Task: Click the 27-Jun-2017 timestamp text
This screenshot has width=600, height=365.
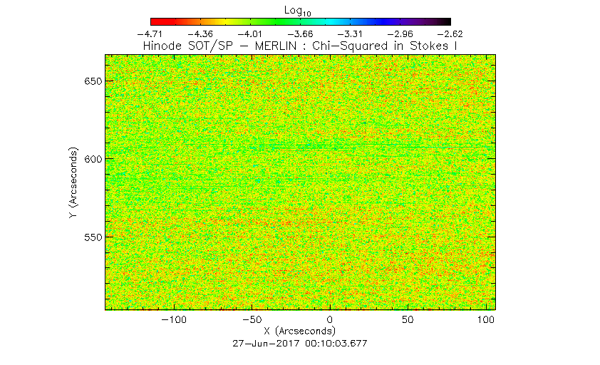Action: [x=300, y=343]
